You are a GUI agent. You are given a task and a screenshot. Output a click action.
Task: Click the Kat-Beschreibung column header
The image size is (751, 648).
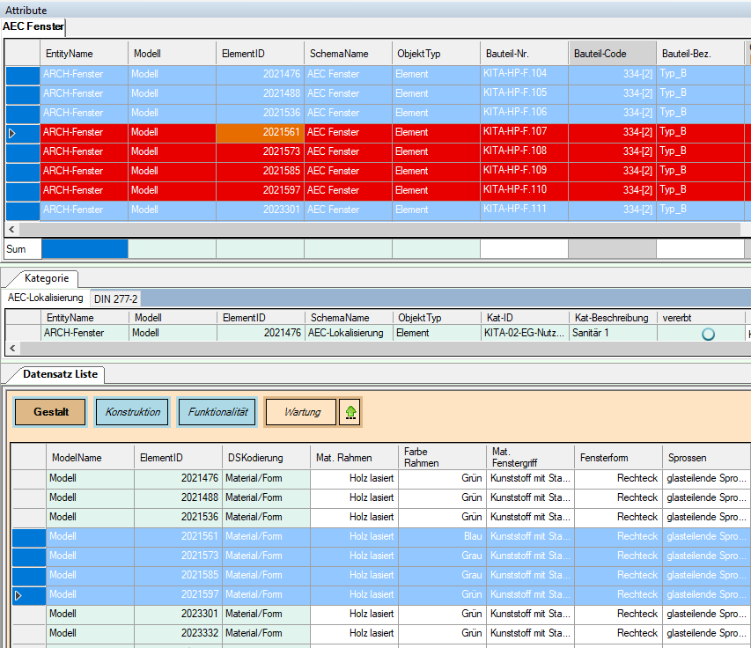(613, 318)
